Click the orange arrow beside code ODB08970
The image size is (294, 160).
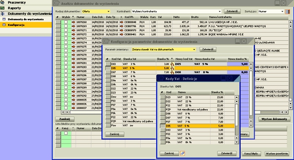coord(121,30)
